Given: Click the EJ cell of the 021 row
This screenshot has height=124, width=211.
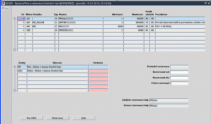Looking at the screenshot, I should click(x=21, y=18).
